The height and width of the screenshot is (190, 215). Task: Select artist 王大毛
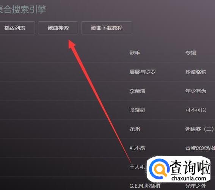pyautogui.click(x=137, y=167)
